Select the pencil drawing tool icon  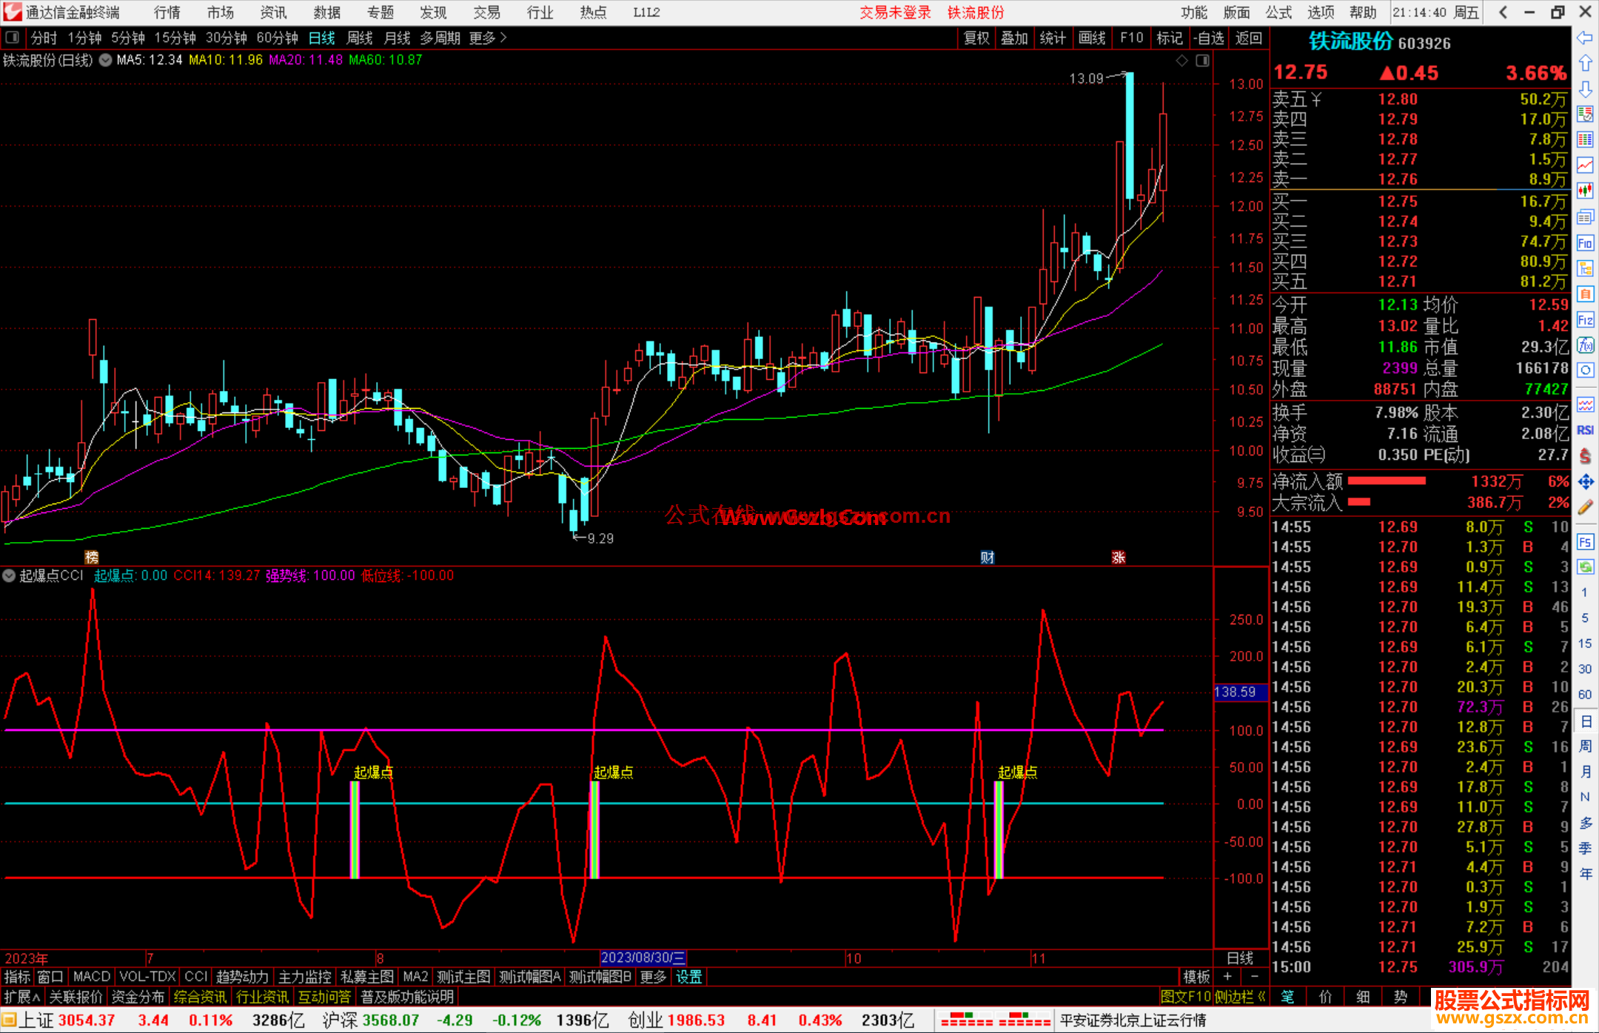1585,508
